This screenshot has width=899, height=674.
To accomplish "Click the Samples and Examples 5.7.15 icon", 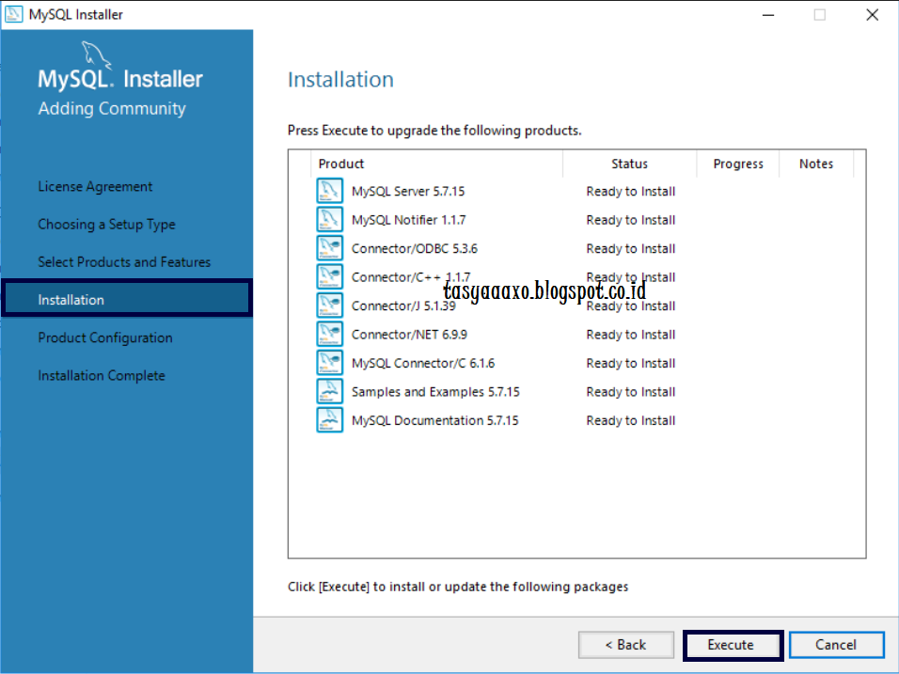I will tap(330, 391).
